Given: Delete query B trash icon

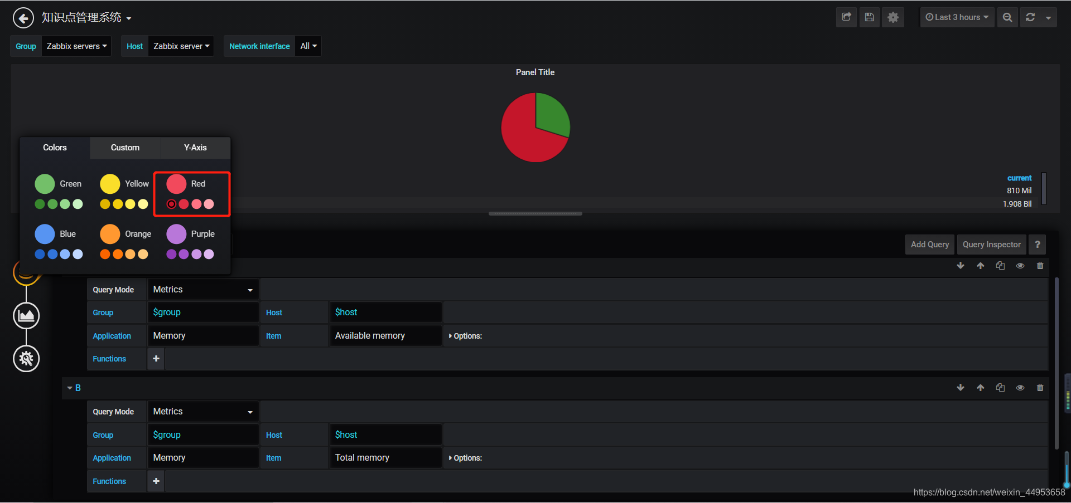Looking at the screenshot, I should coord(1040,388).
